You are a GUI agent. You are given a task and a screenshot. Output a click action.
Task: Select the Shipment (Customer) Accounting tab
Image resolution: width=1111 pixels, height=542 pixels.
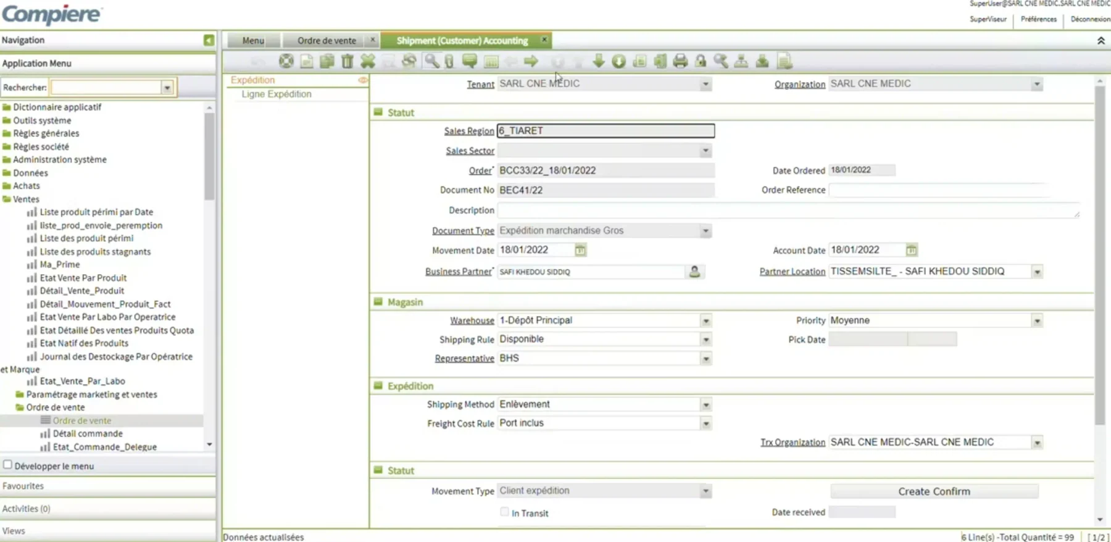click(x=462, y=40)
